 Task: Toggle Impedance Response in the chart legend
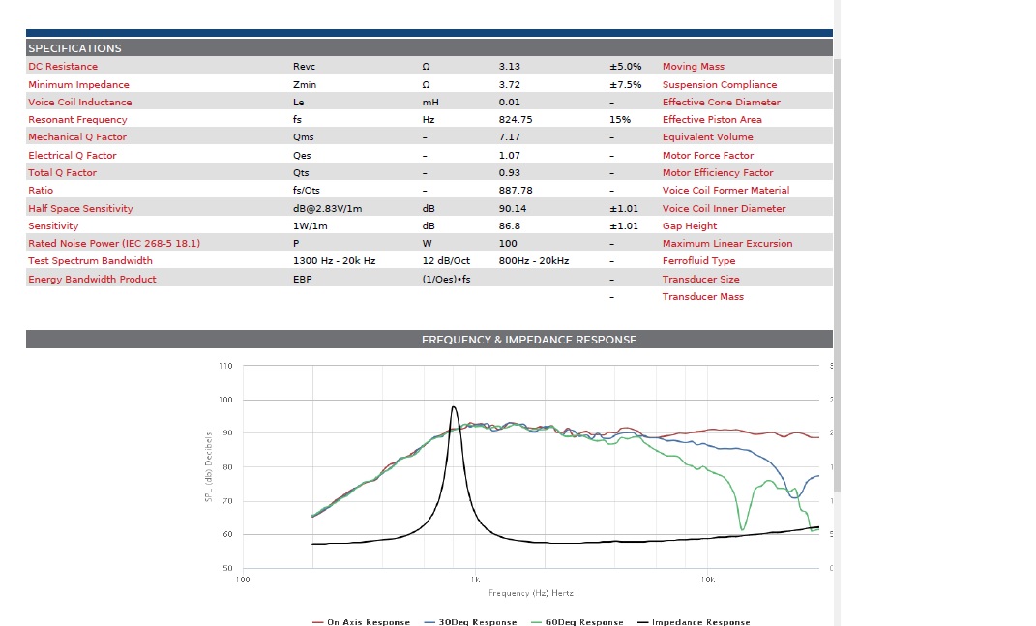[x=694, y=622]
